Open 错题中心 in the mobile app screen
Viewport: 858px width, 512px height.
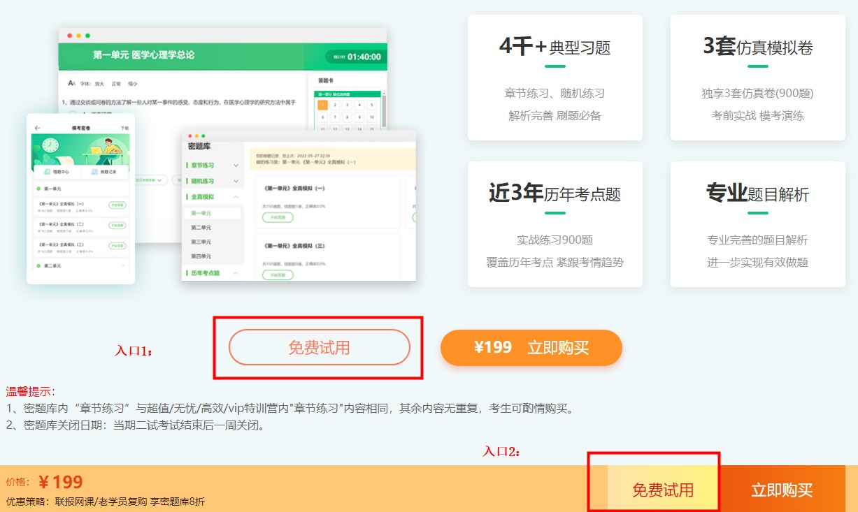57,170
